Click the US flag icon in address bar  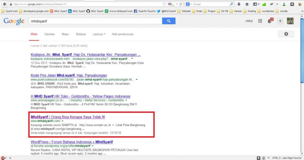click(x=170, y=4)
